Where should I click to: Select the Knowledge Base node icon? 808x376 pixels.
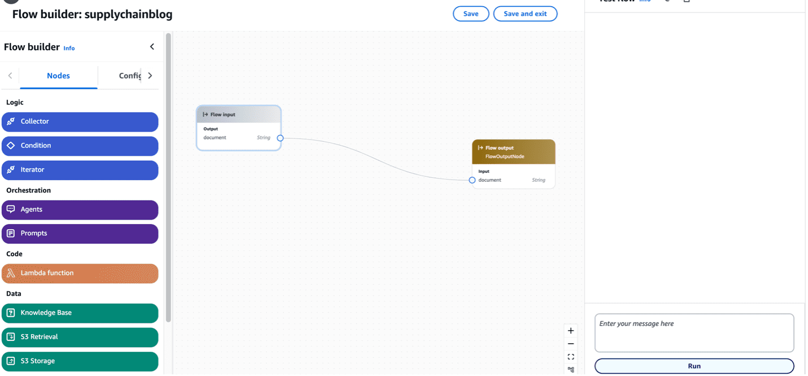(10, 313)
